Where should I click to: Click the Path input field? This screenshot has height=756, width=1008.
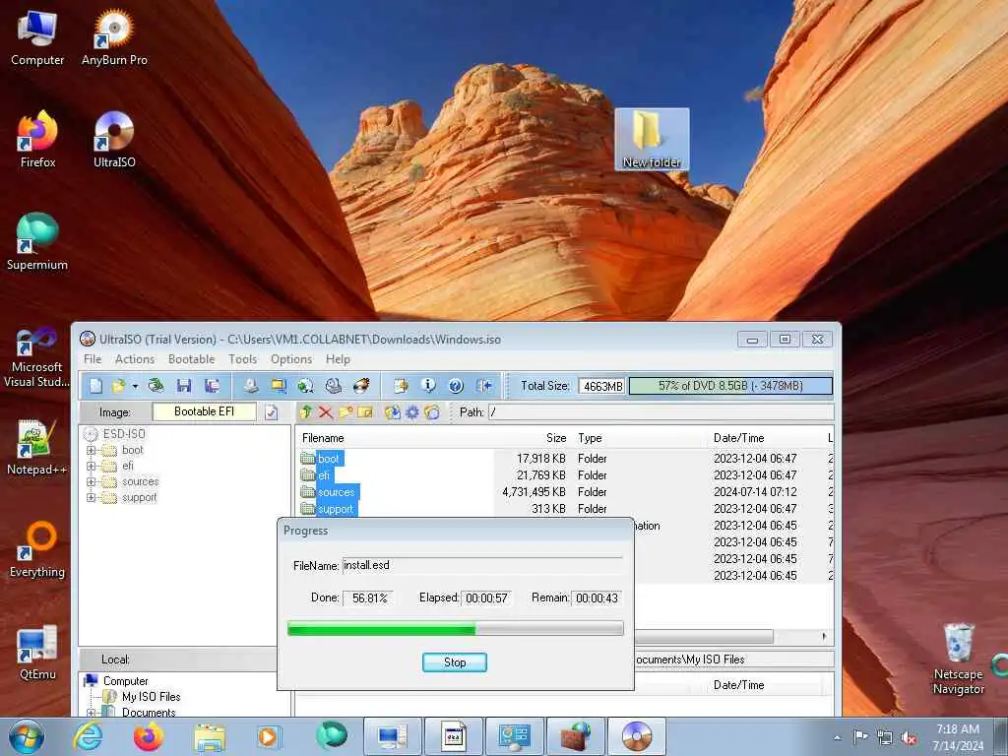coord(661,412)
